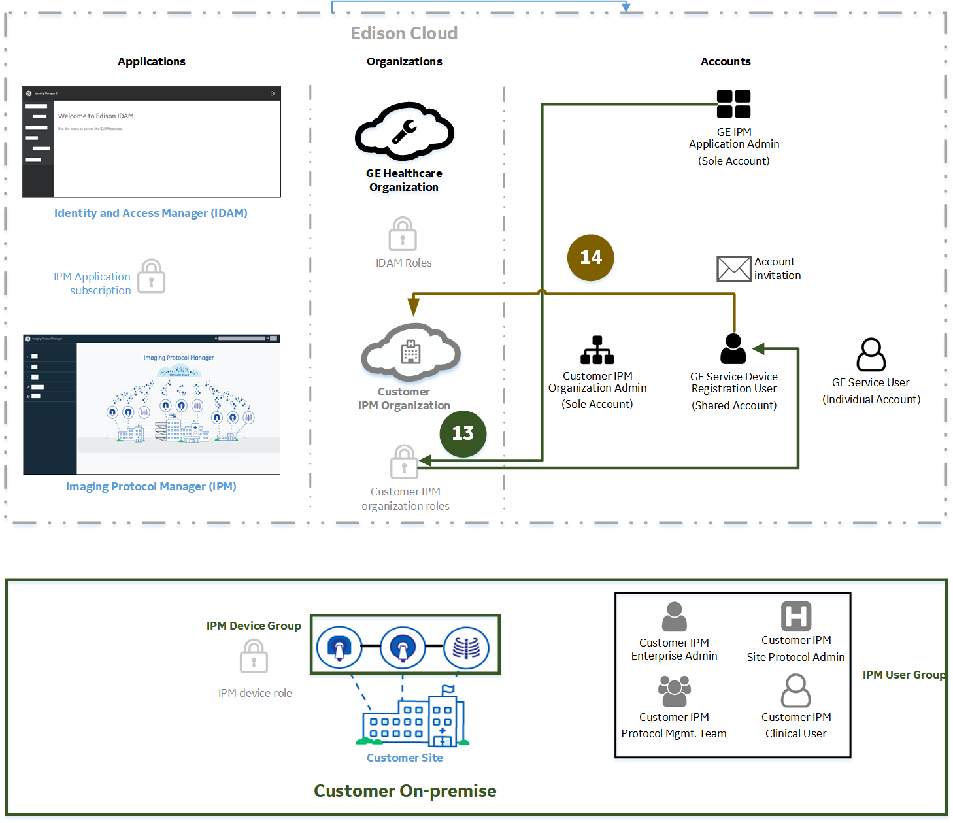The width and height of the screenshot is (953, 823).
Task: Toggle the IPM device role lock icon
Action: coord(254,656)
